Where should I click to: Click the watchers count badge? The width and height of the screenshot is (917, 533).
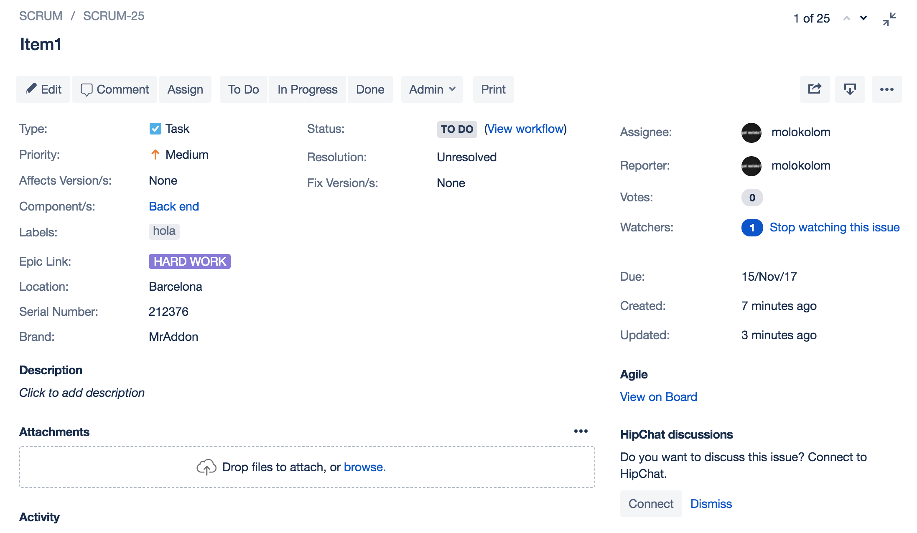pos(752,228)
